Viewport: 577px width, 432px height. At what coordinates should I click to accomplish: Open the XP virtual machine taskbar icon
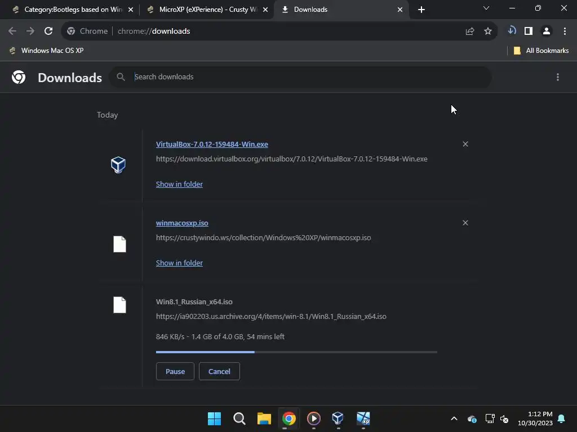coord(363,418)
